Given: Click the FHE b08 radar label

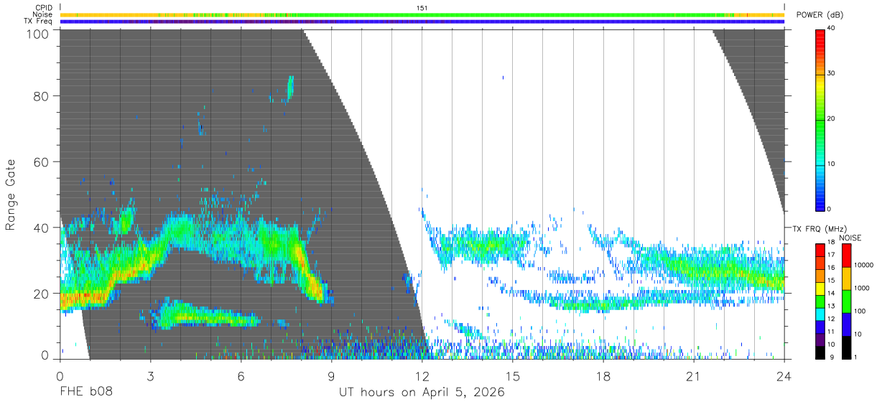Looking at the screenshot, I should 86,393.
